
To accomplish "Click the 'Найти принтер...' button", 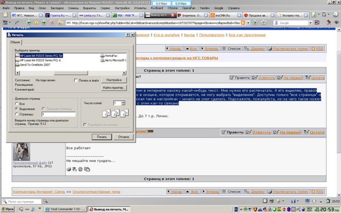I will [114, 87].
